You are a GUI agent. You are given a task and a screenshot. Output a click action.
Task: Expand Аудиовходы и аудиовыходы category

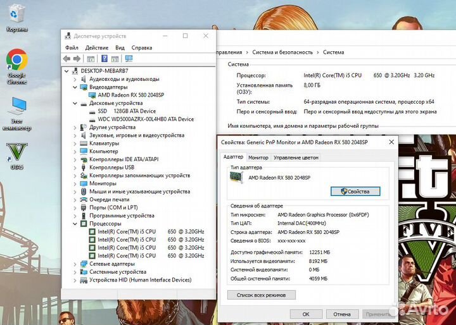click(75, 79)
